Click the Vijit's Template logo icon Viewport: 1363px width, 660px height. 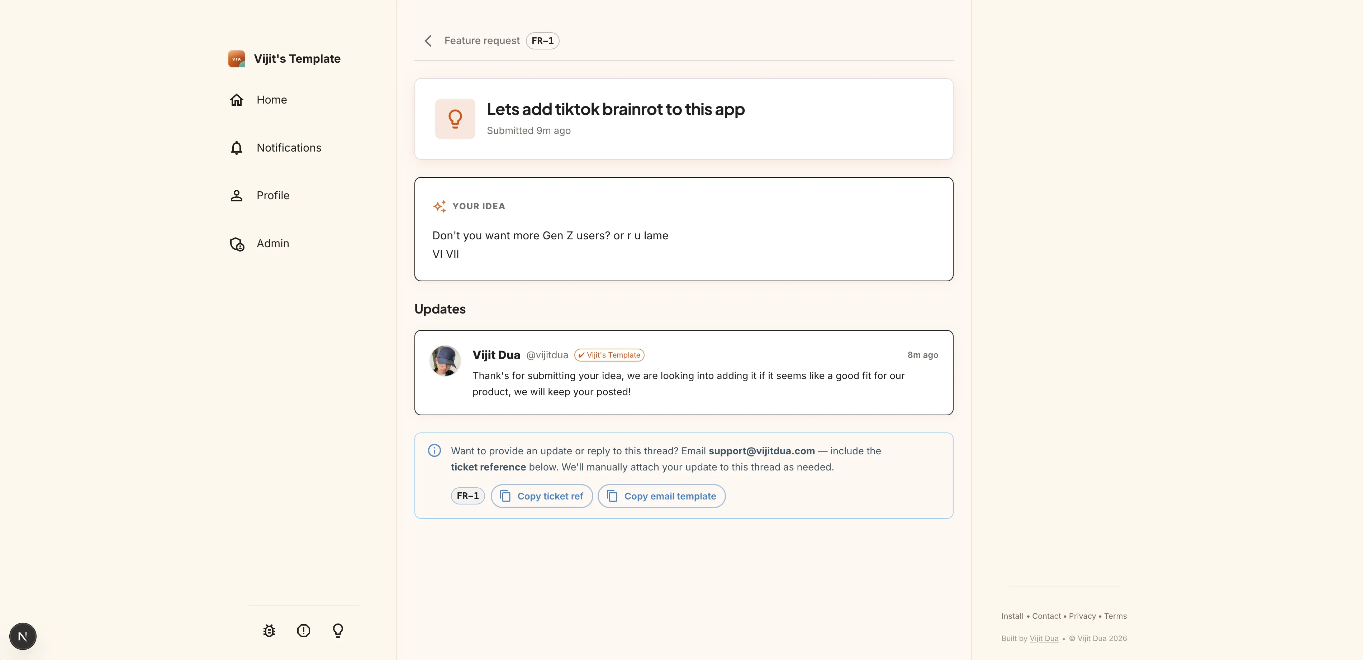pyautogui.click(x=237, y=59)
